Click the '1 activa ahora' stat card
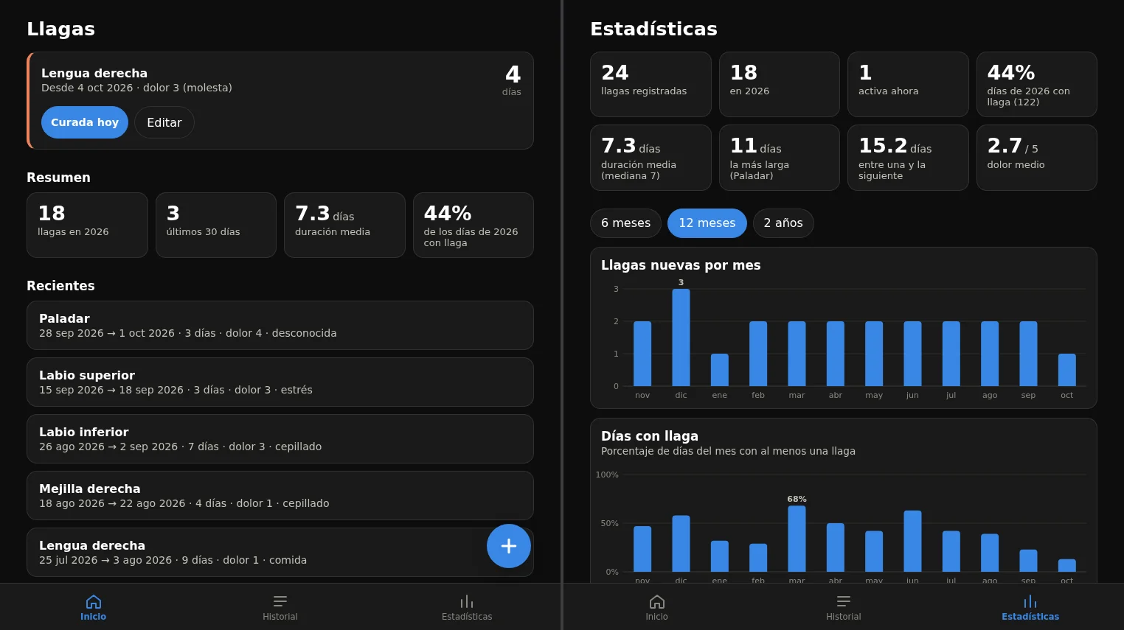The height and width of the screenshot is (630, 1124). [908, 84]
